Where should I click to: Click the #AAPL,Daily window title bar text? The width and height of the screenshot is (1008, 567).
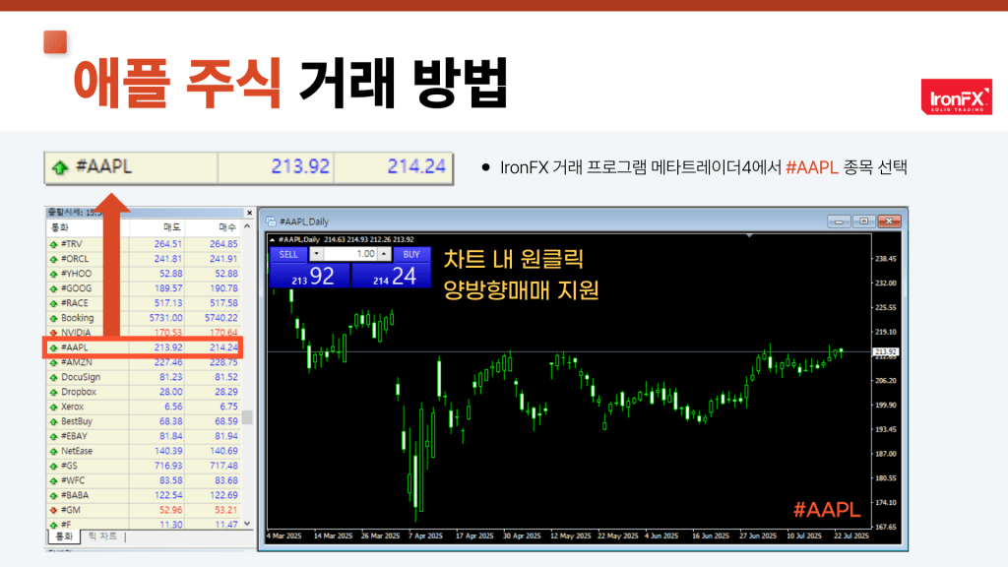click(305, 221)
